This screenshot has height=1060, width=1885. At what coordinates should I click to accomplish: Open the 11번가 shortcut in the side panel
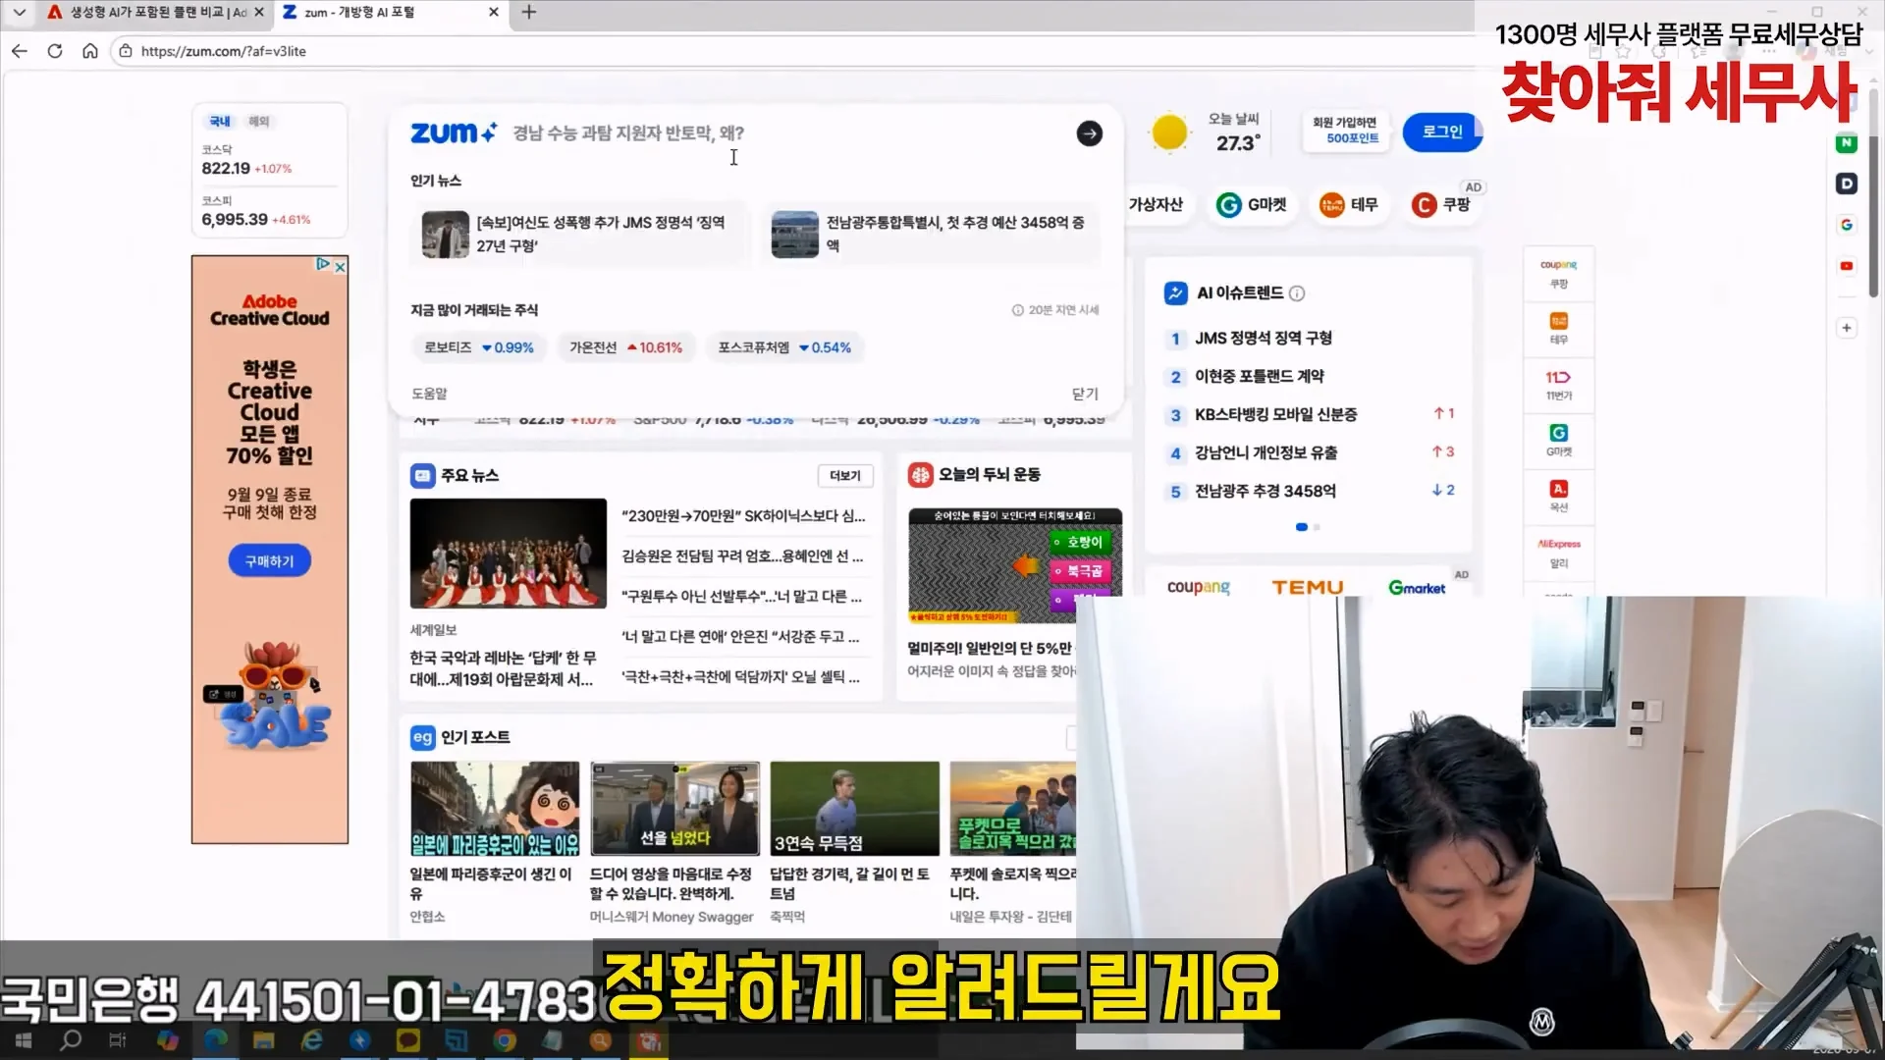(1558, 384)
